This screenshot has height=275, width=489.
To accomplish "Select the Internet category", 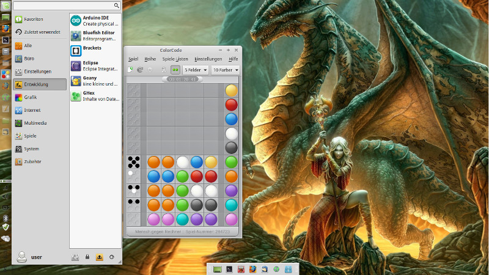I will pos(40,110).
